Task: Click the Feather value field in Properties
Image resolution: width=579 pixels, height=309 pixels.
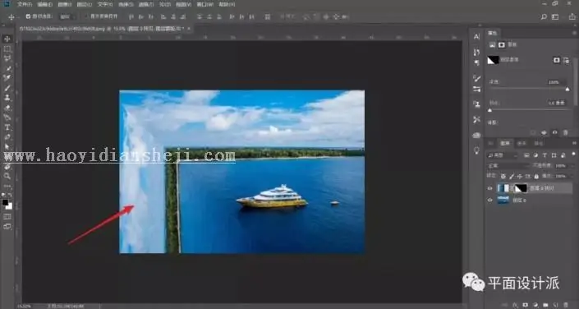Action: (x=556, y=103)
